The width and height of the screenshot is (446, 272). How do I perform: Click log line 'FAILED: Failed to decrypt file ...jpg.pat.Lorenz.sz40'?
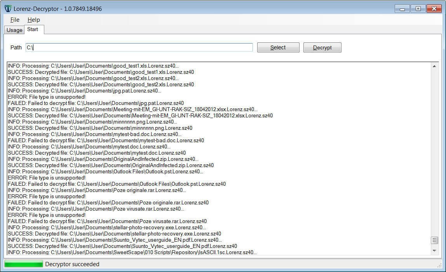point(96,103)
